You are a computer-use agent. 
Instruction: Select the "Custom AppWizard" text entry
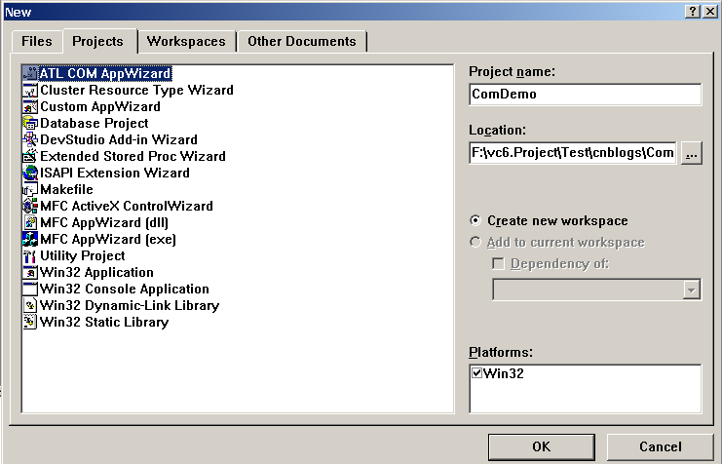pyautogui.click(x=100, y=106)
